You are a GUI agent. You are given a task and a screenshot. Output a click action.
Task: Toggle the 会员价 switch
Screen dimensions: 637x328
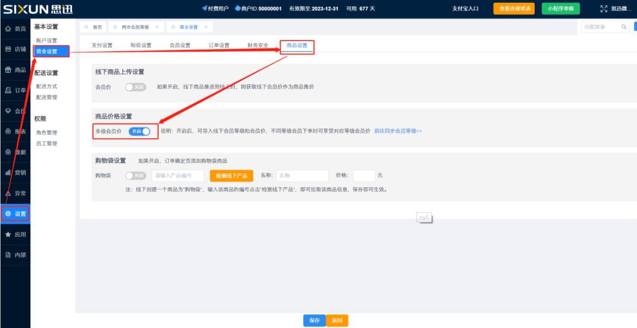(135, 87)
